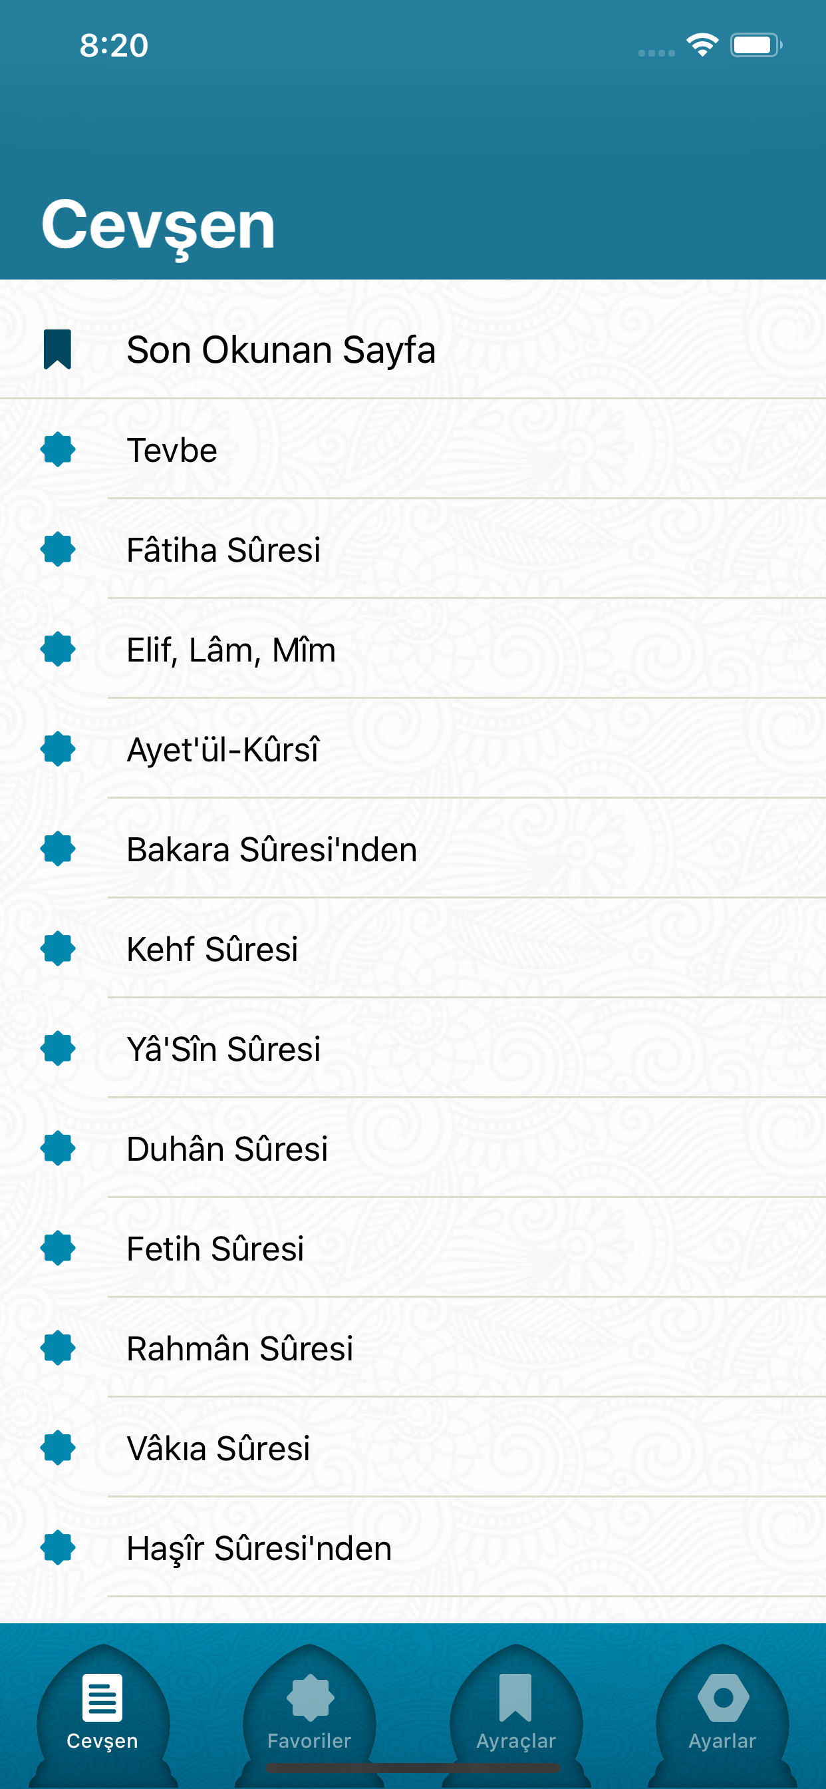Tap the star icon beside Duhân Sûresi

tap(58, 1148)
